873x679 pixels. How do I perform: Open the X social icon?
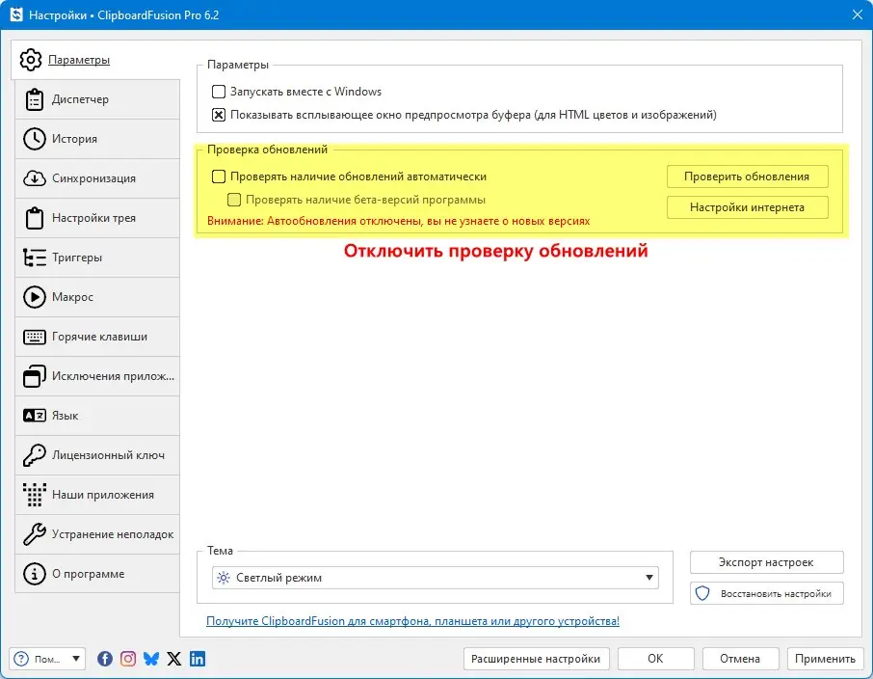pyautogui.click(x=174, y=659)
